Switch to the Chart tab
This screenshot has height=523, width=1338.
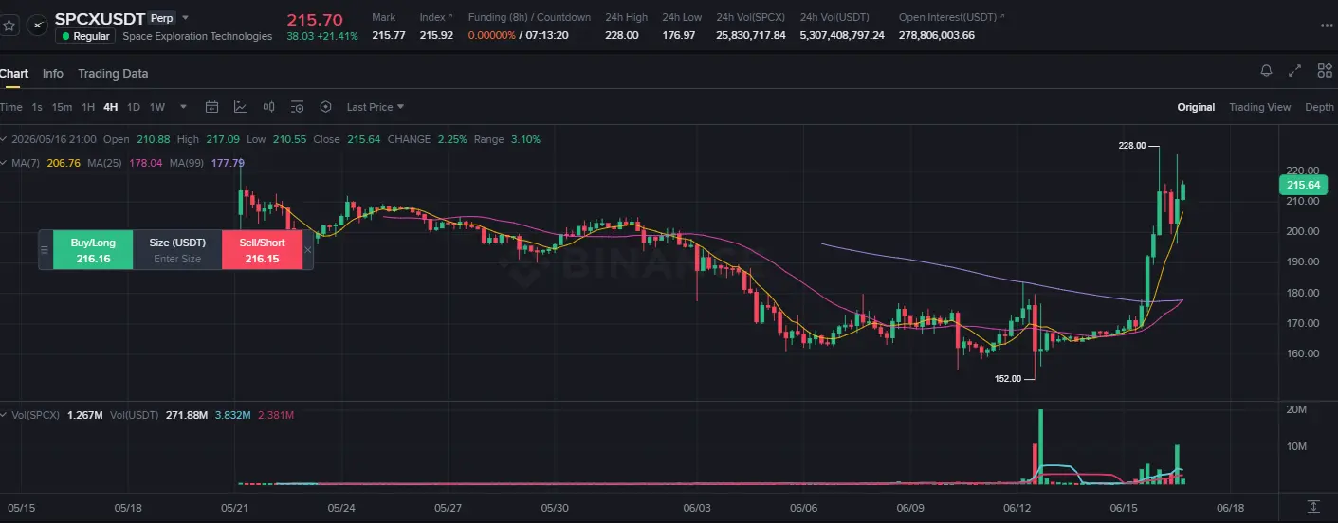tap(14, 73)
